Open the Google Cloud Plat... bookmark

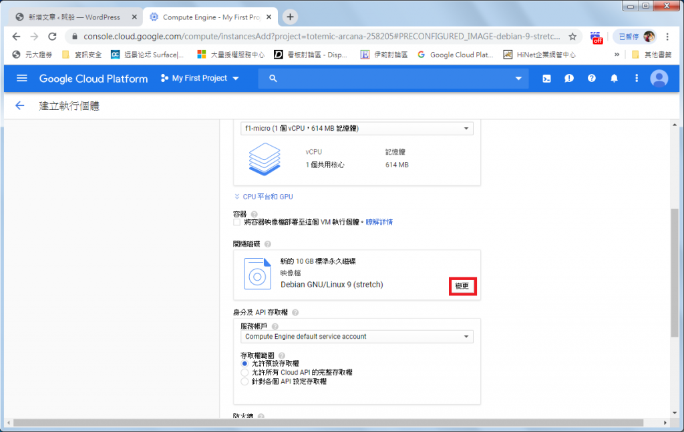coord(456,55)
